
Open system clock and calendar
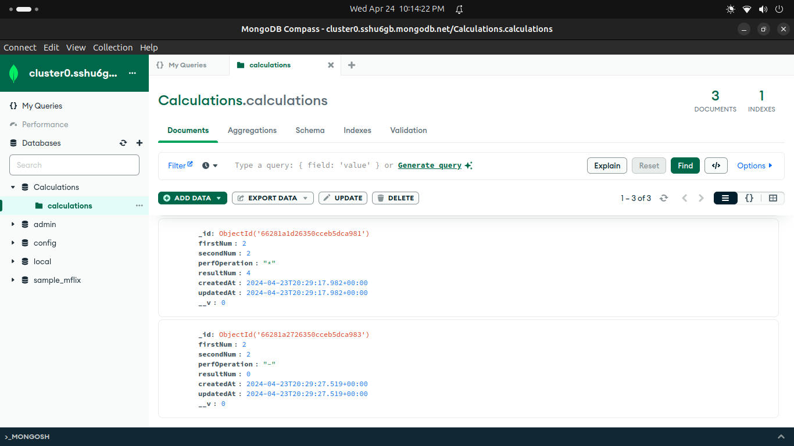pyautogui.click(x=397, y=9)
